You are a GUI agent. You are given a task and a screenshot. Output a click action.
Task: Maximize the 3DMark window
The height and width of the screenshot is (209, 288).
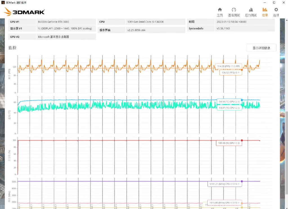pyautogui.click(x=274, y=3)
